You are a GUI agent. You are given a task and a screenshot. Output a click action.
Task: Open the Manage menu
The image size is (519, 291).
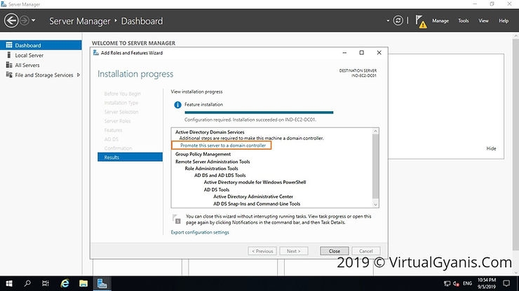pyautogui.click(x=440, y=21)
